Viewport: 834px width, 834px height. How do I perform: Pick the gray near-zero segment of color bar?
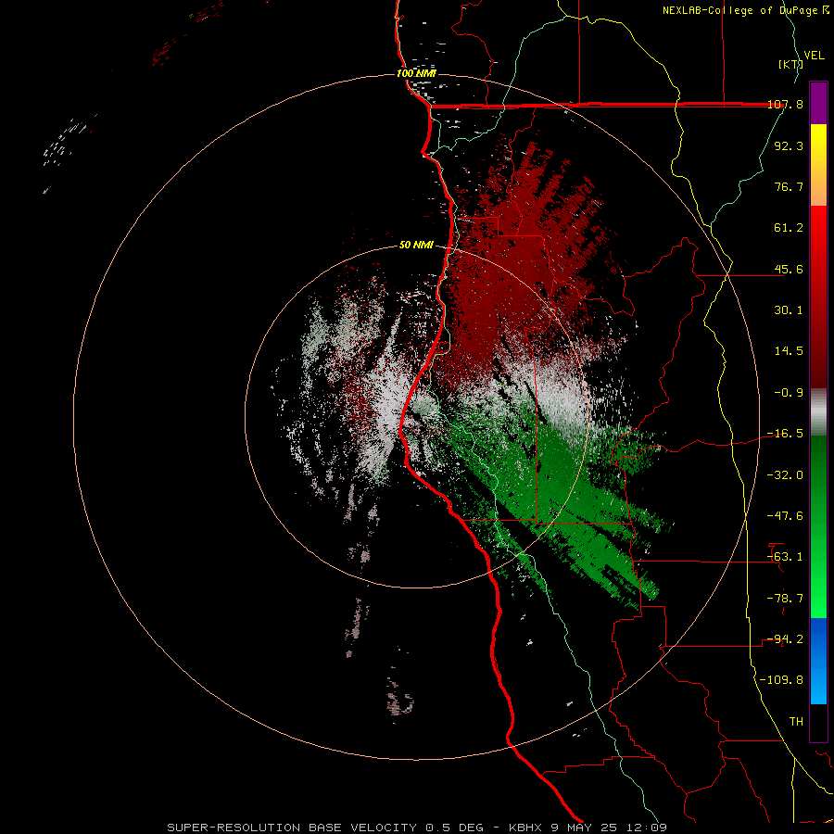point(818,412)
